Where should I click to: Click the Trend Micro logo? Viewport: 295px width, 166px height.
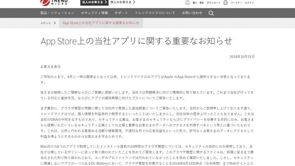(x=54, y=3)
